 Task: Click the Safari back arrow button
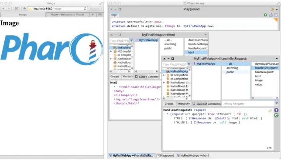(x=3, y=9)
